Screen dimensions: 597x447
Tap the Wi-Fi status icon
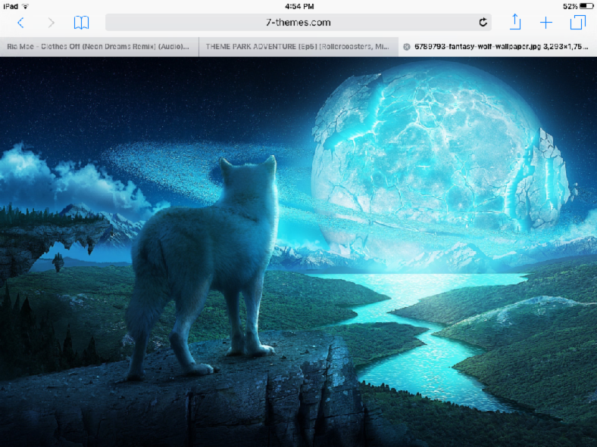pos(25,6)
